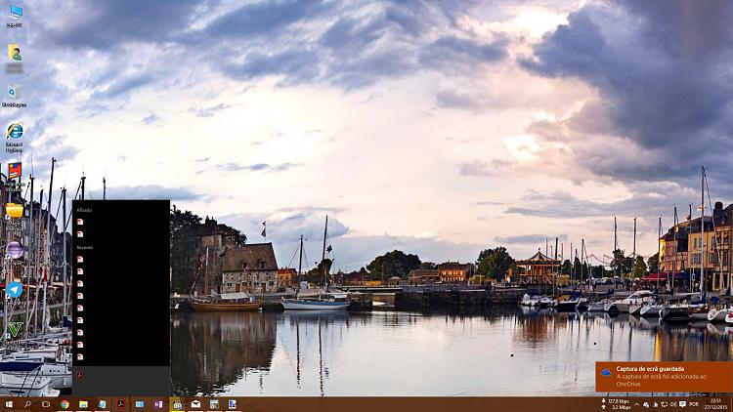Open the green V desktop icon
The image size is (733, 412).
tap(15, 329)
